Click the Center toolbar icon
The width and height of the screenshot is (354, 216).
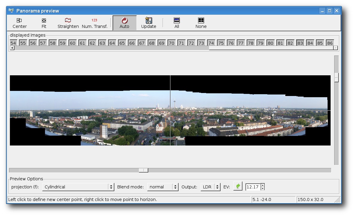tap(19, 20)
